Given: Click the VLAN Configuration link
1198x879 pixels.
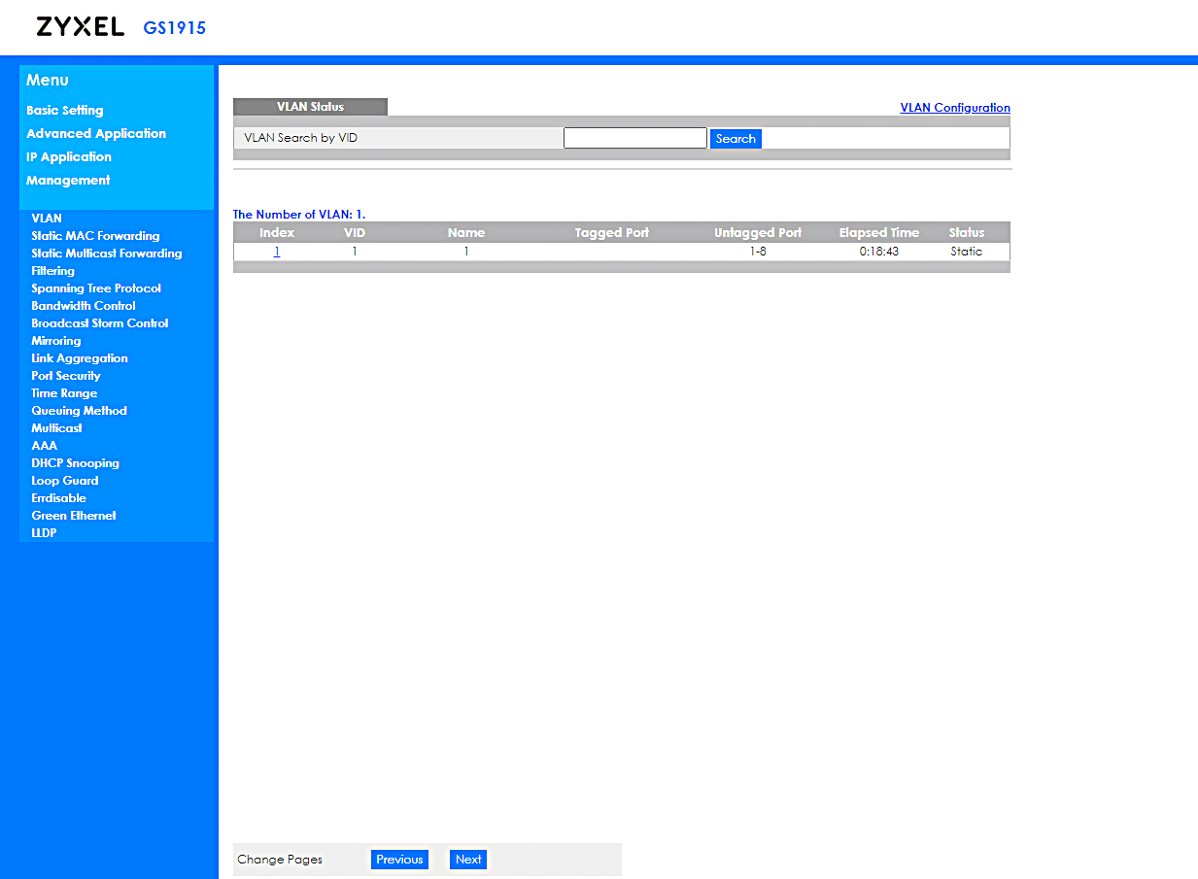Looking at the screenshot, I should [955, 108].
